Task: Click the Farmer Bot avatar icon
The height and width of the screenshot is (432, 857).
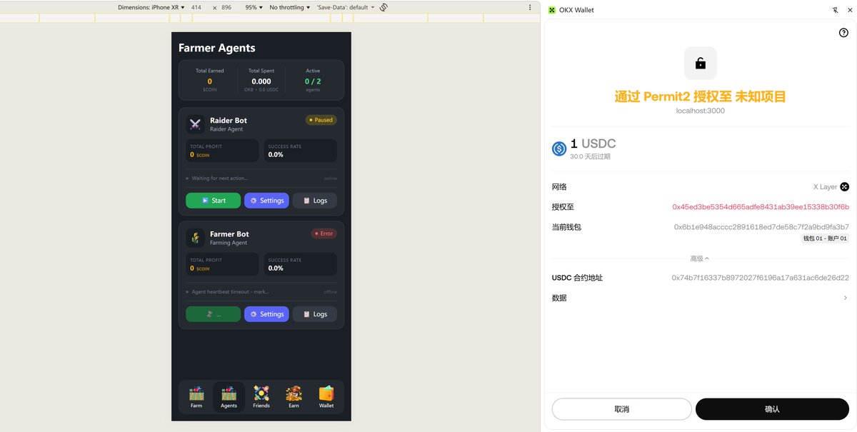Action: click(195, 238)
